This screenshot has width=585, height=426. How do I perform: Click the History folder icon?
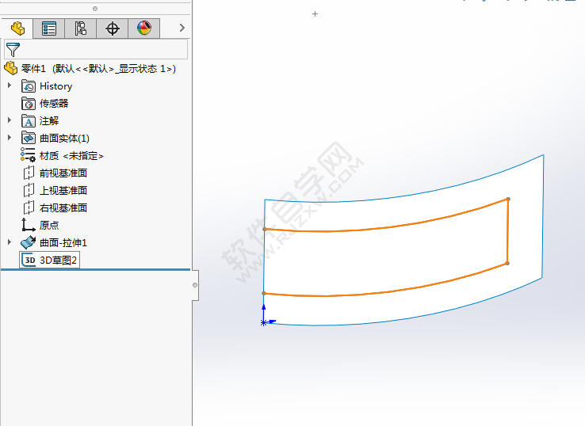pyautogui.click(x=29, y=86)
